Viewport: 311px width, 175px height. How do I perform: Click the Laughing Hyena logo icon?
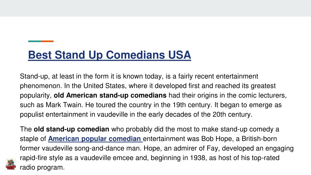pyautogui.click(x=11, y=164)
